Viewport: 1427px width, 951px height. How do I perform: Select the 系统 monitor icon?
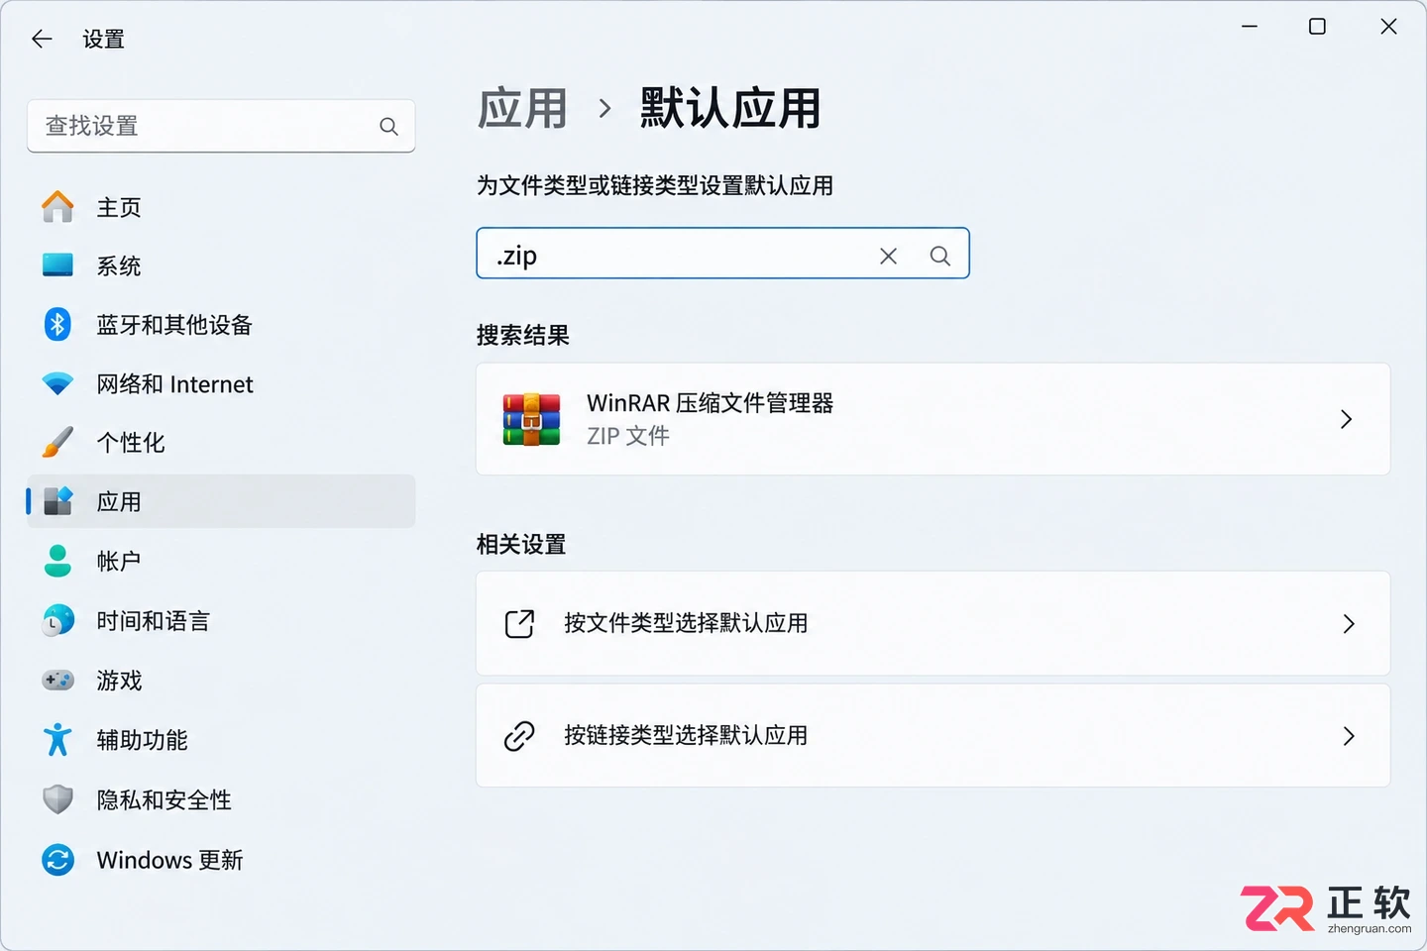57,265
